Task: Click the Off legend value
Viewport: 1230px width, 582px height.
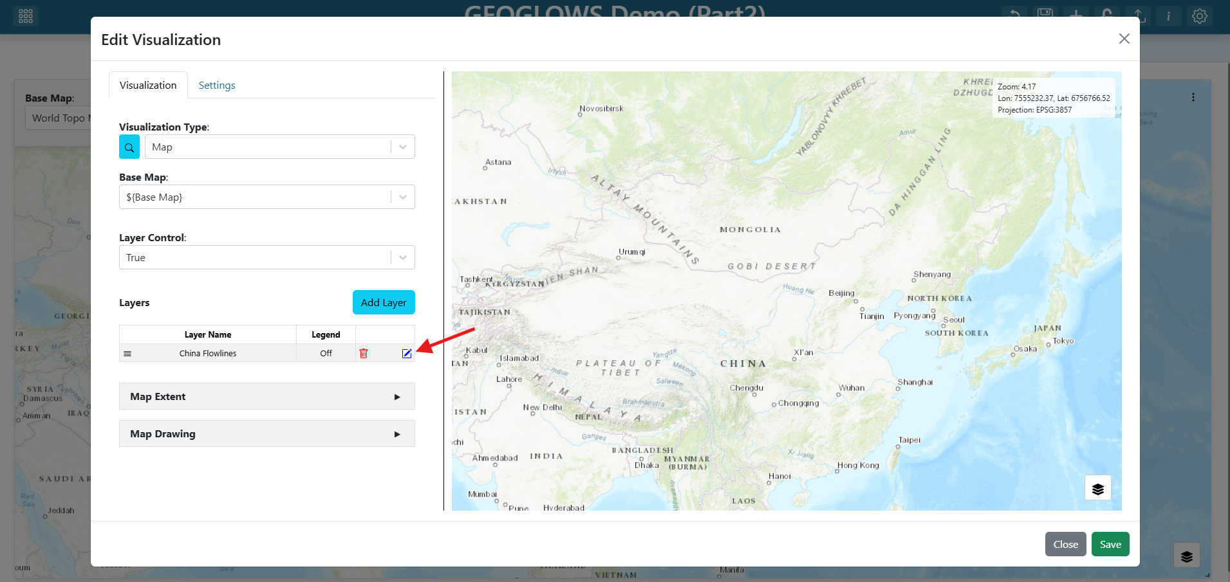Action: [x=326, y=353]
